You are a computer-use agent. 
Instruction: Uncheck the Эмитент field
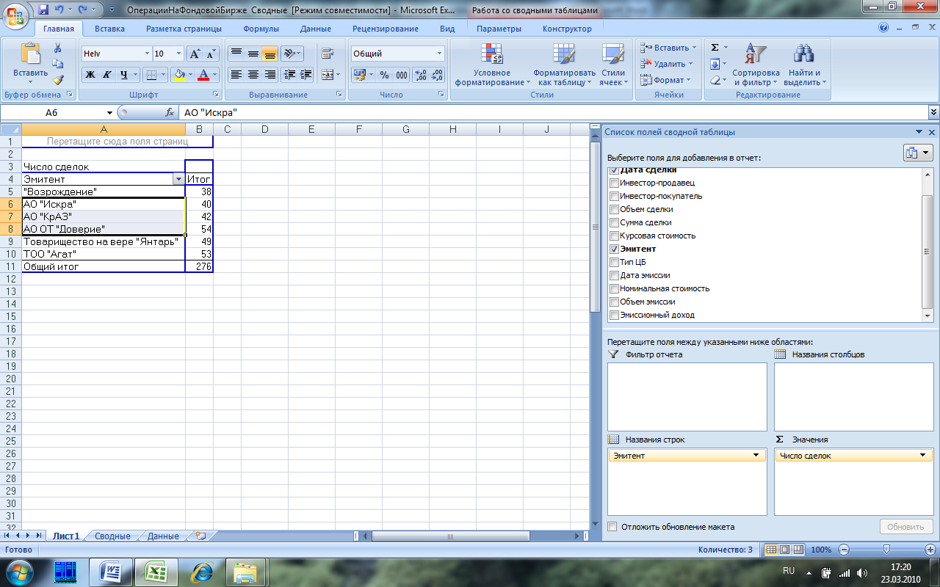tap(615, 249)
